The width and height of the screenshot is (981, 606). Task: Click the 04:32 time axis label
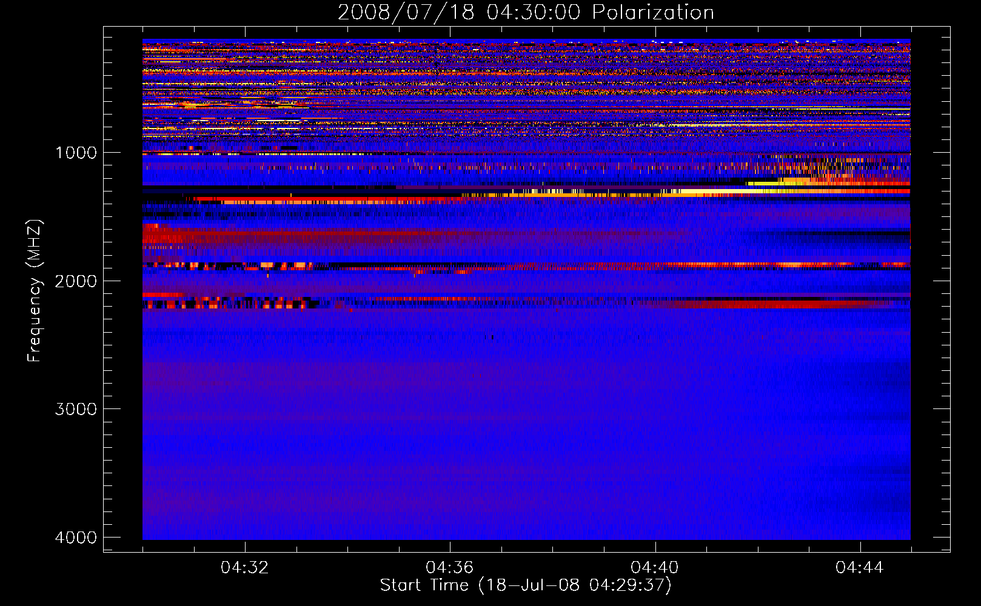click(245, 568)
